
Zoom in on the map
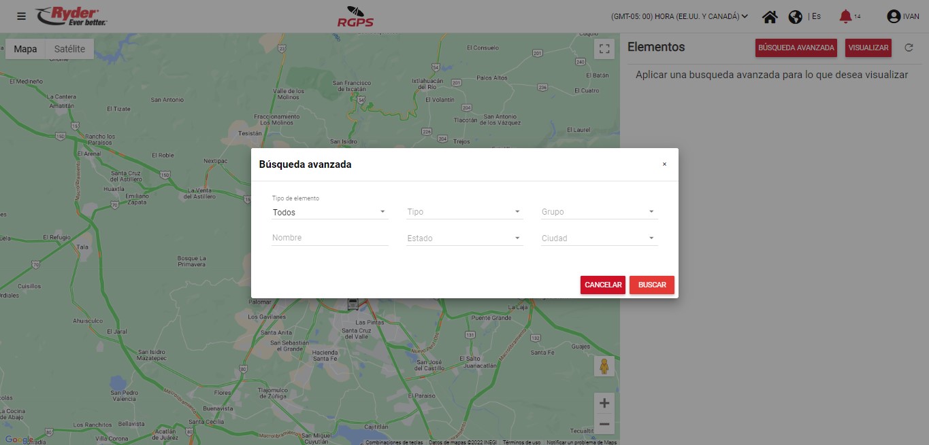604,403
